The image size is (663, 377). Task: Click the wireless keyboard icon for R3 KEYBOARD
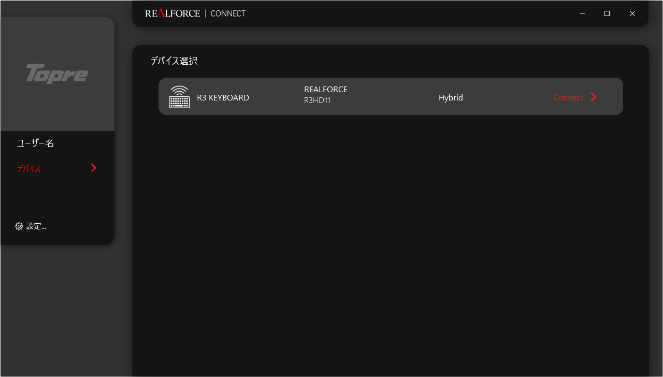click(179, 97)
